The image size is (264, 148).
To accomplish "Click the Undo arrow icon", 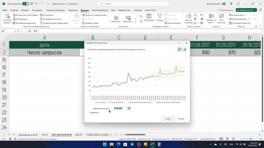I will tap(36, 4).
